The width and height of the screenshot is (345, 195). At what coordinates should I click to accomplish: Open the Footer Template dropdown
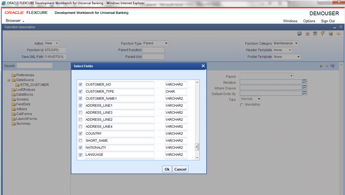tap(286, 57)
